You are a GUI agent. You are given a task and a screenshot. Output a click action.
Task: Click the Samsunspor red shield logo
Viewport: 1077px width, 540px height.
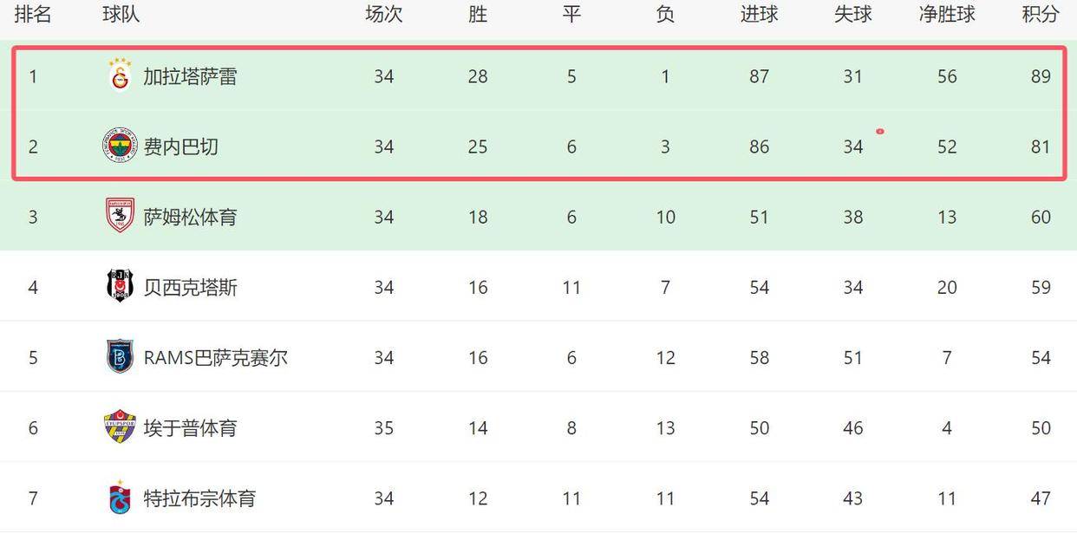[x=120, y=216]
